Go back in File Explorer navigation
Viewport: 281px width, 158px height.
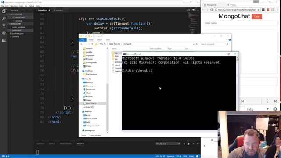pos(81,44)
